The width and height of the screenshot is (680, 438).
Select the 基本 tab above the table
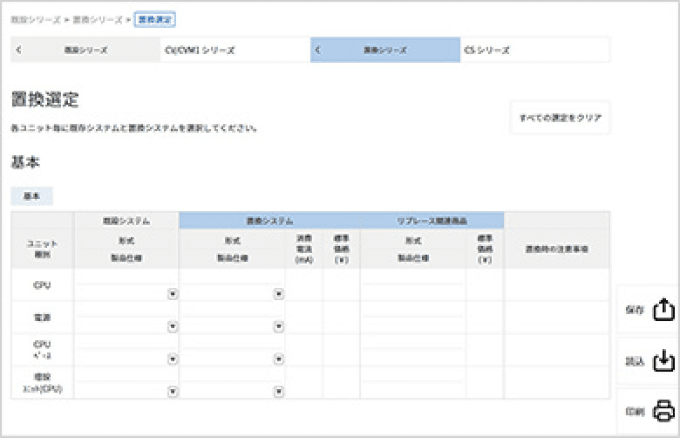coord(31,195)
